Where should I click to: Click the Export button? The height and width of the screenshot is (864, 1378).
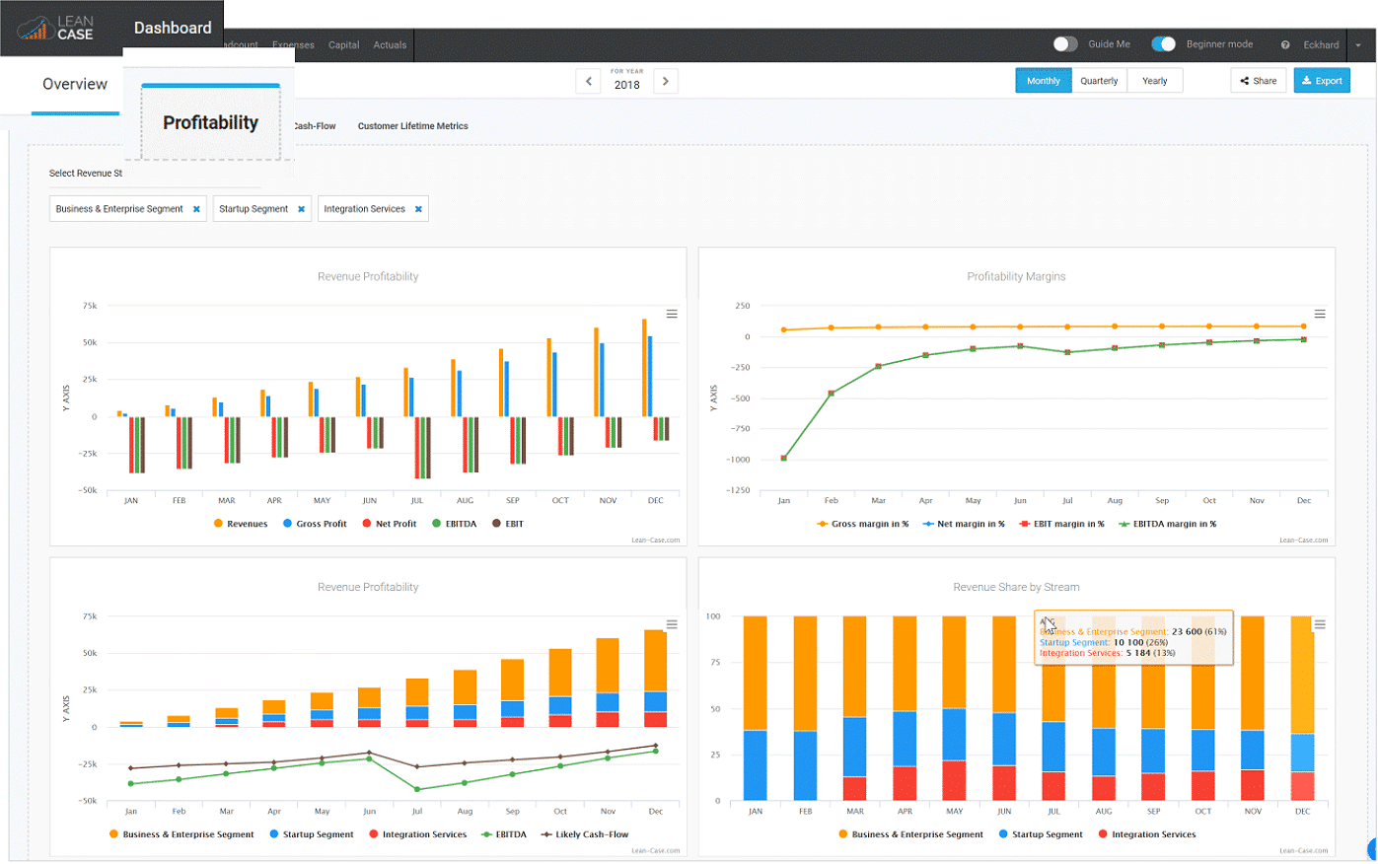point(1322,81)
